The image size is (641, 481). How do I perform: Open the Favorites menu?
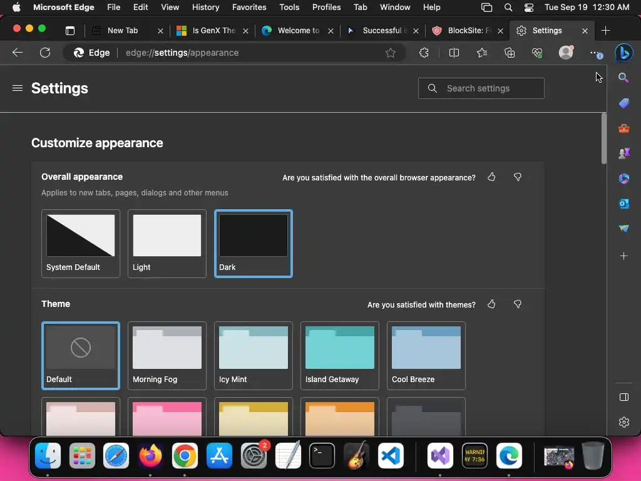(249, 8)
